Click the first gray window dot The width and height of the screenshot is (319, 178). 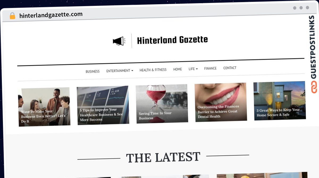click(x=295, y=8)
